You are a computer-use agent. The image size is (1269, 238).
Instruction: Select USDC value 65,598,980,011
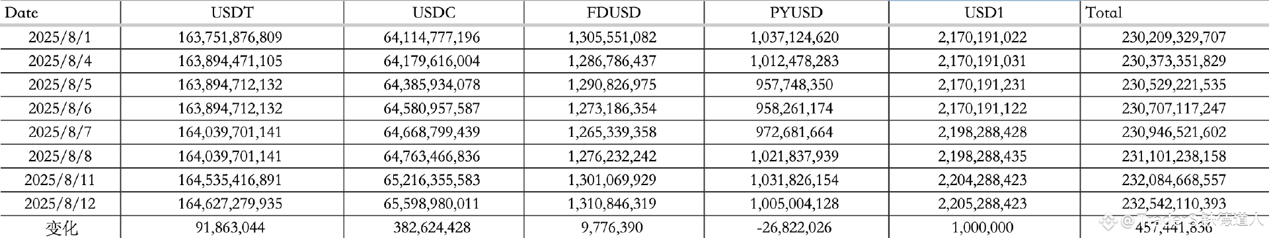(434, 204)
